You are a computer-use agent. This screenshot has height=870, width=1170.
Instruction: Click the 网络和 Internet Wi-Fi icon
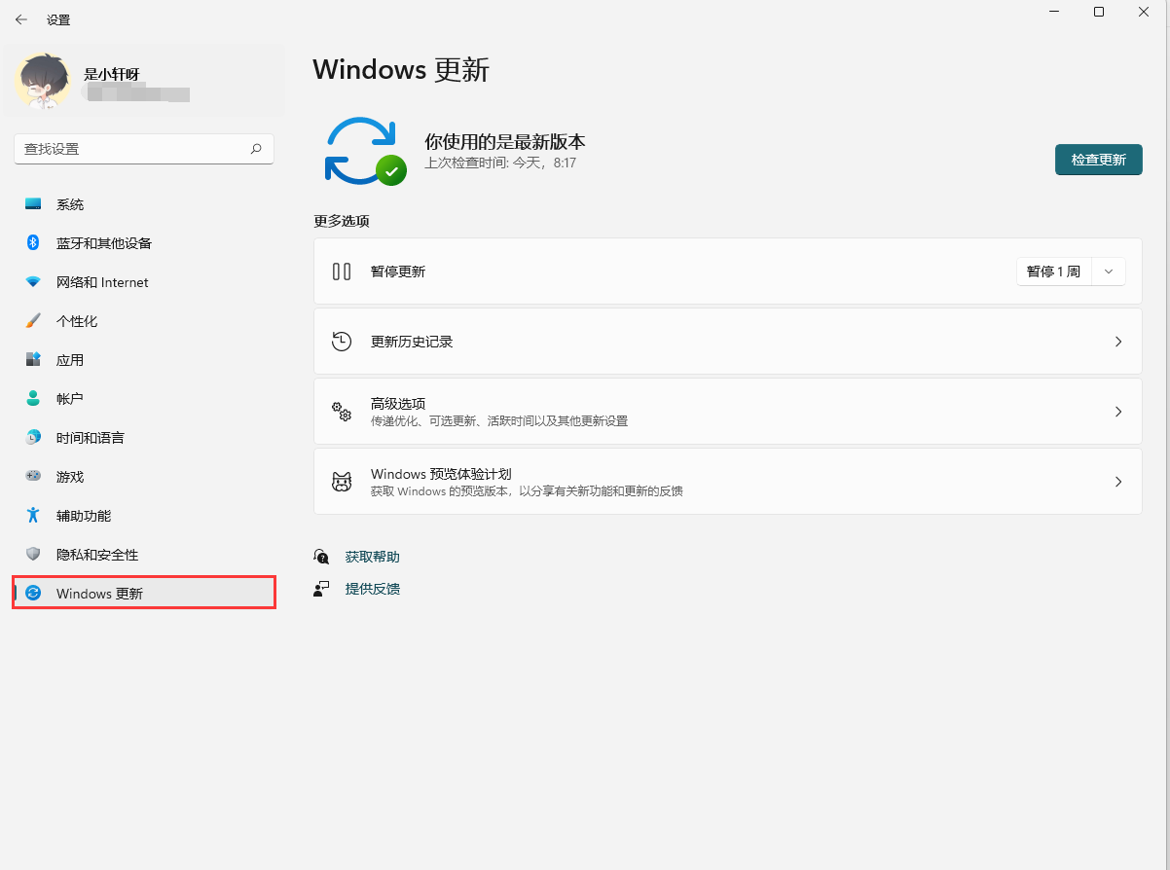(x=33, y=282)
